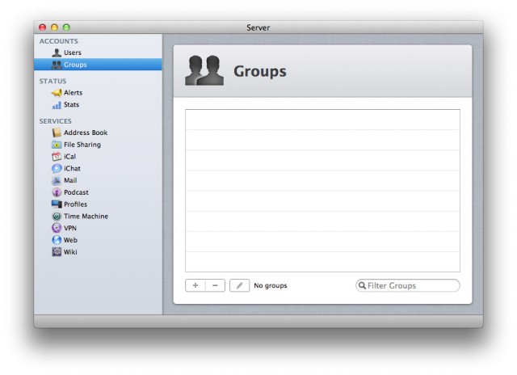
Task: Click the Web globe icon
Action: pyautogui.click(x=57, y=240)
